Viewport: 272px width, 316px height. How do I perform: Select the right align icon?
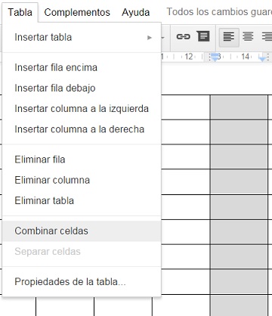pyautogui.click(x=267, y=37)
